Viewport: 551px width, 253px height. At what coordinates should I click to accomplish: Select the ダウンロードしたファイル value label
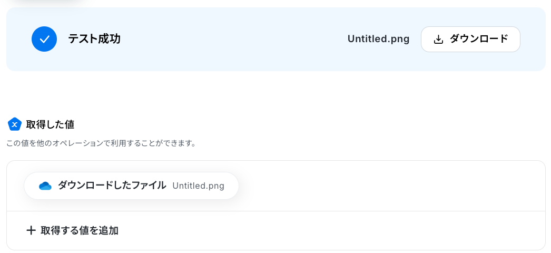click(112, 186)
